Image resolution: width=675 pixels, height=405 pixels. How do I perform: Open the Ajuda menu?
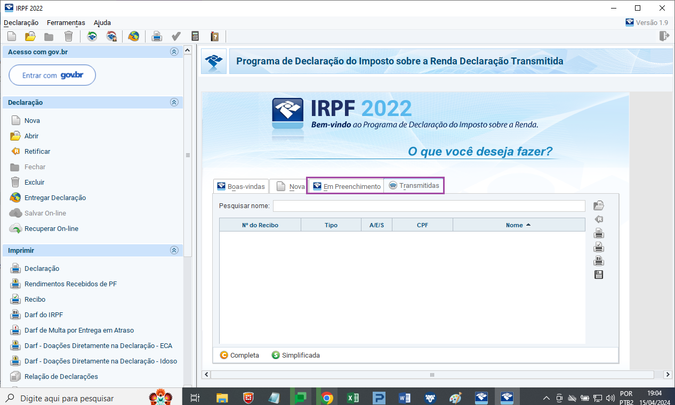pyautogui.click(x=102, y=23)
